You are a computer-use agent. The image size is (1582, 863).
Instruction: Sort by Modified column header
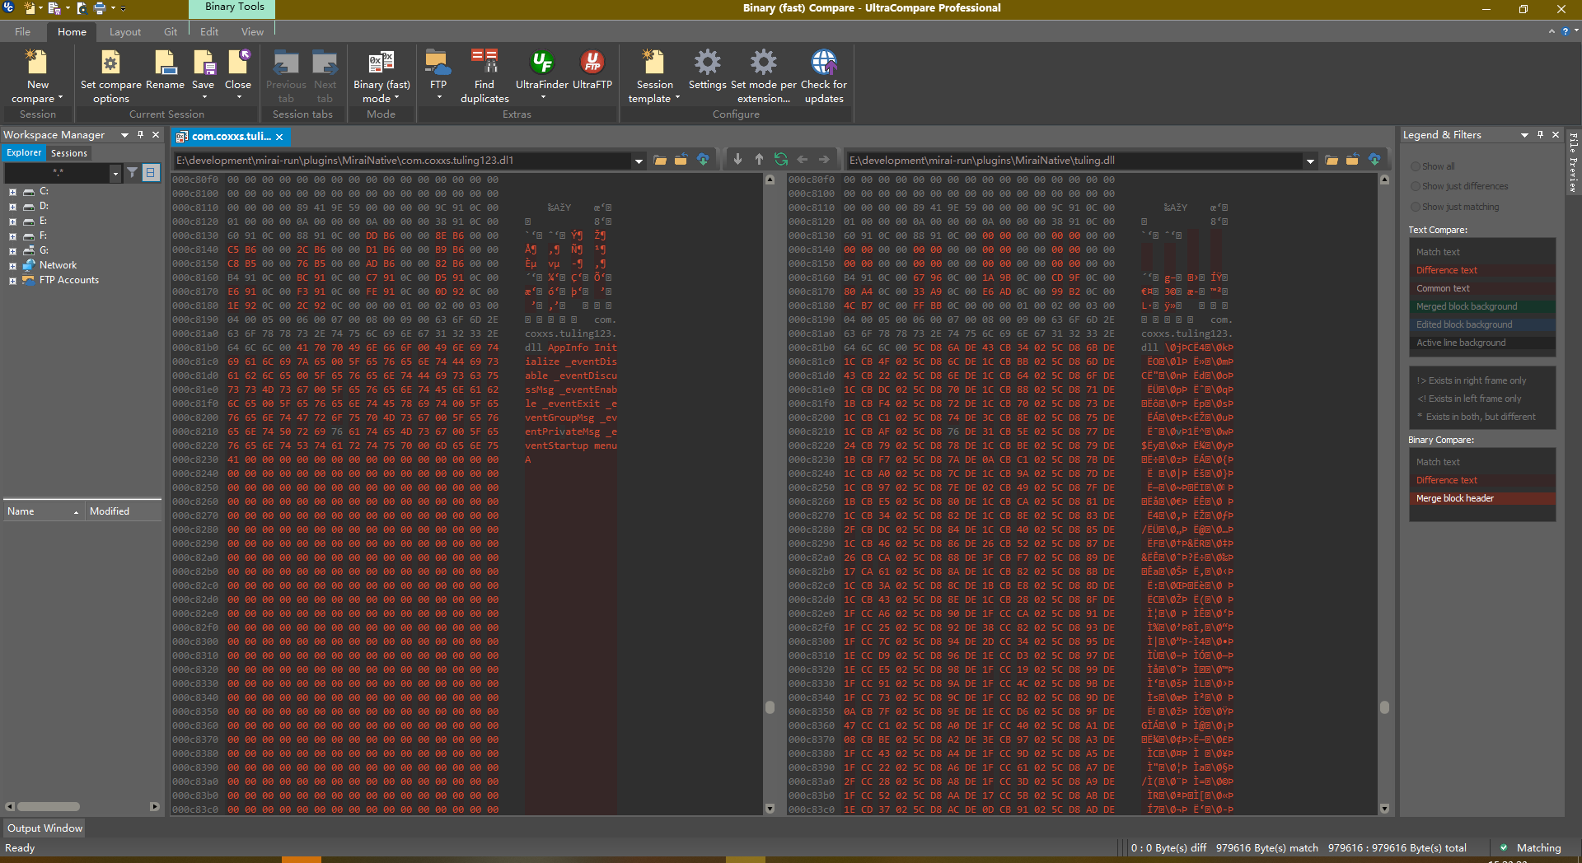coord(123,511)
